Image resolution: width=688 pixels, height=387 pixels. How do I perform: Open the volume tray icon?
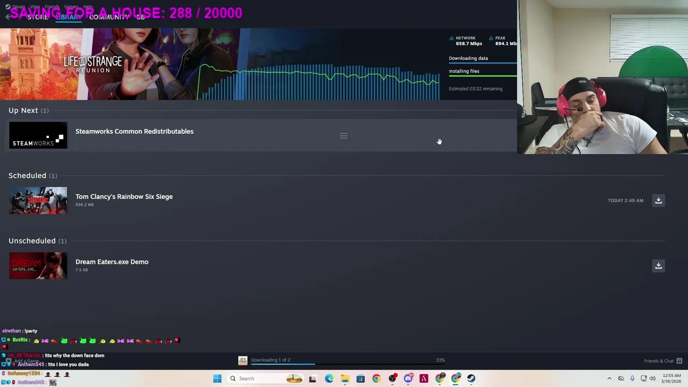[x=653, y=378]
